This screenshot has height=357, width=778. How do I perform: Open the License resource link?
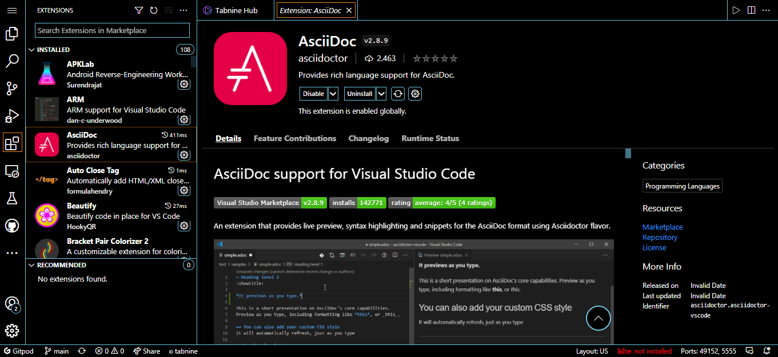click(x=655, y=247)
